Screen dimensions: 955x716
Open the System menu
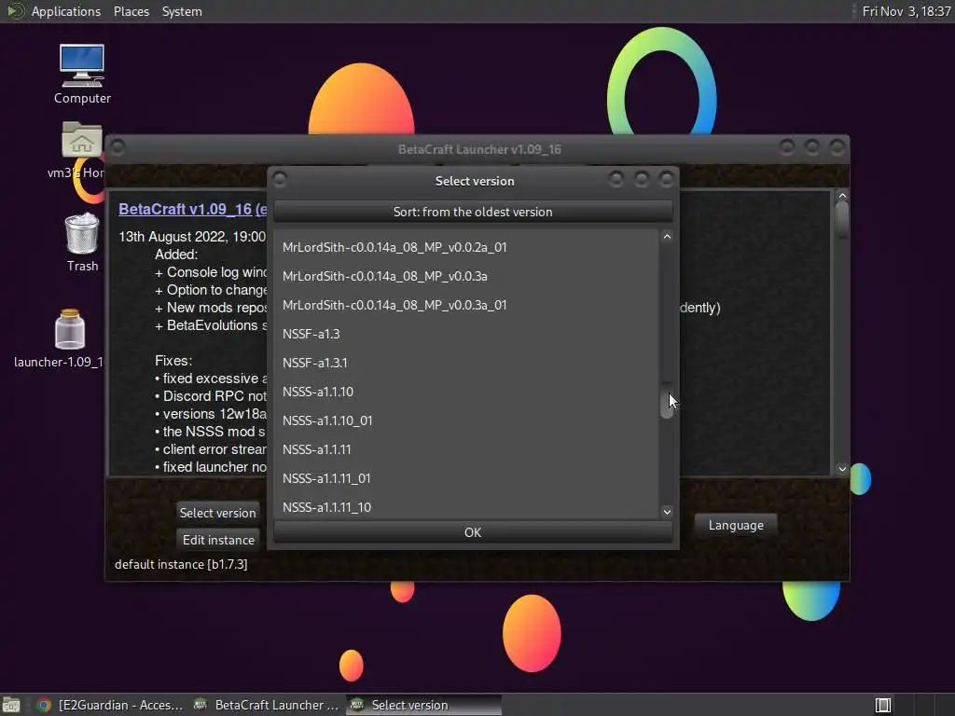pyautogui.click(x=182, y=11)
